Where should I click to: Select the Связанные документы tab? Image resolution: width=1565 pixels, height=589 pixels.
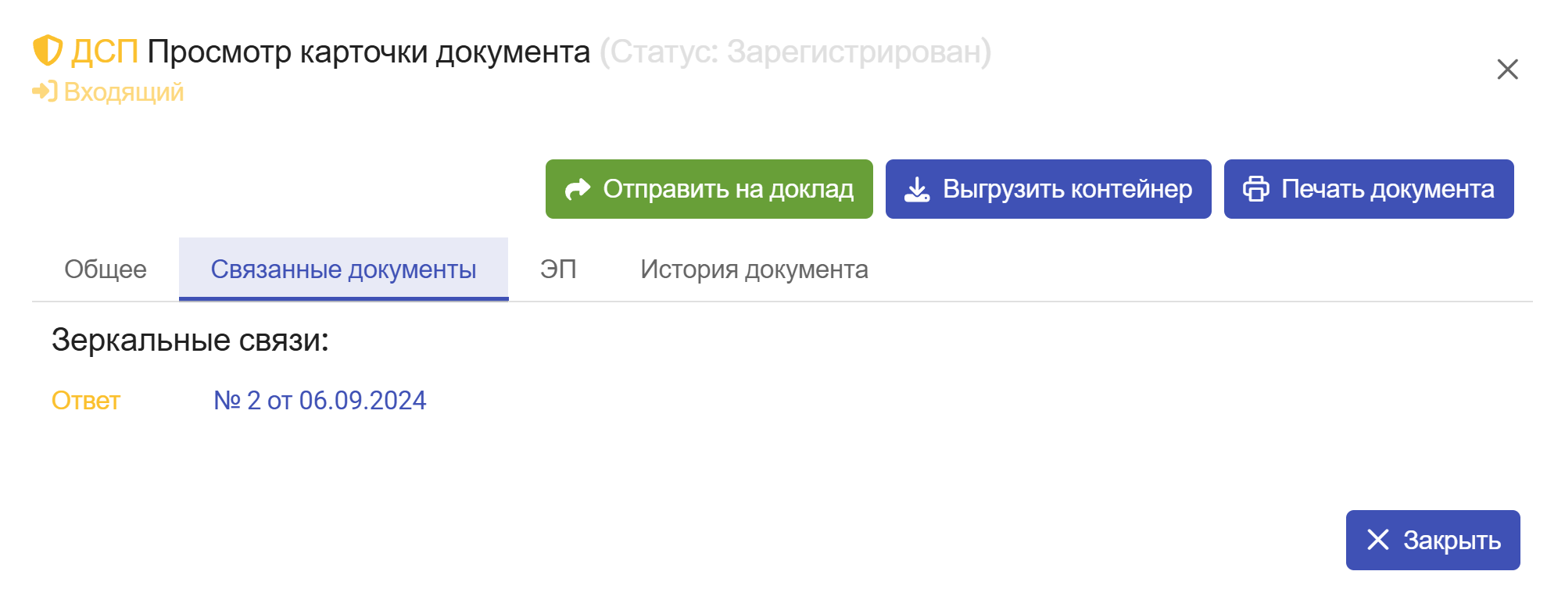[x=343, y=270]
